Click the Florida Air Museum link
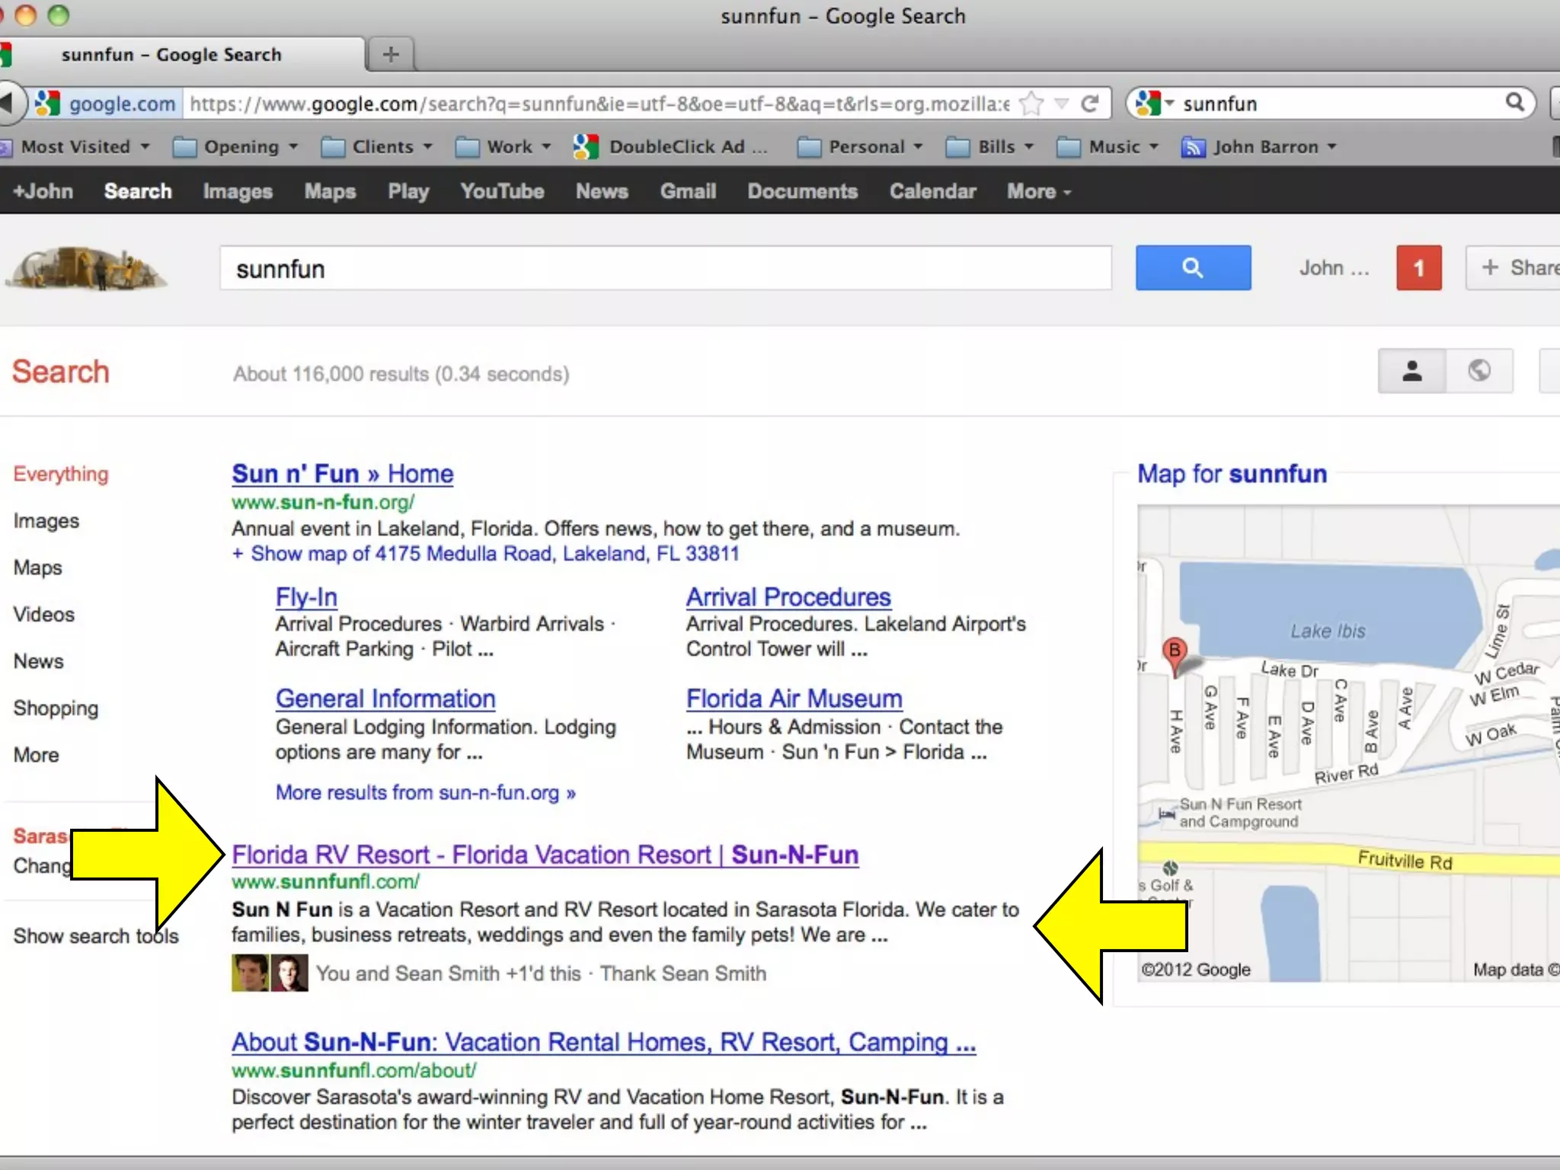Image resolution: width=1560 pixels, height=1170 pixels. coord(794,698)
